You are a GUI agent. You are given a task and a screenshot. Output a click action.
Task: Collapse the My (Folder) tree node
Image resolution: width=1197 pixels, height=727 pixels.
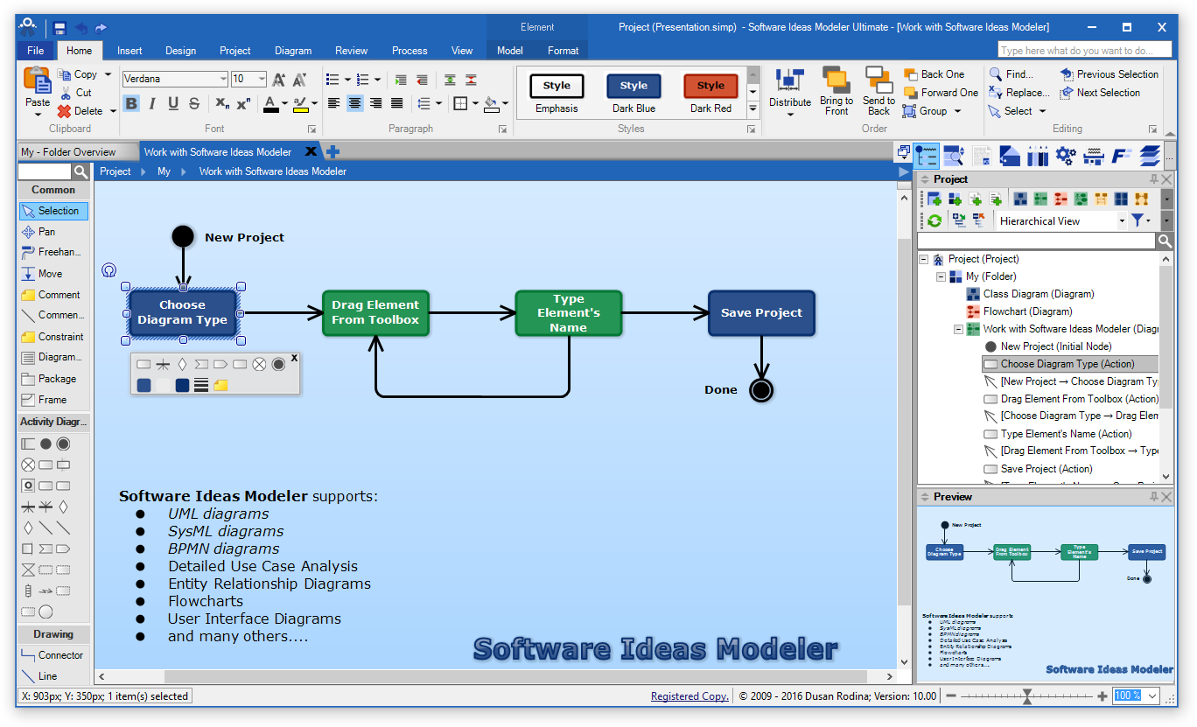pos(941,276)
